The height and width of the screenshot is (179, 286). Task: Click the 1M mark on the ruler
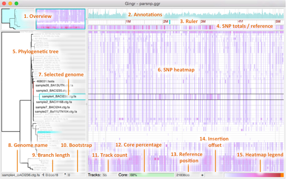coord(128,21)
